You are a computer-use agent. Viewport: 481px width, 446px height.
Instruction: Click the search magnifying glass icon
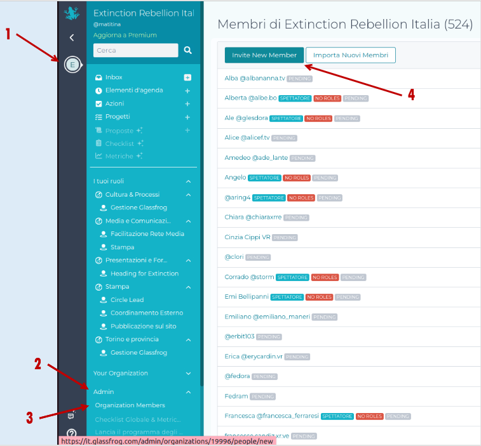point(187,50)
